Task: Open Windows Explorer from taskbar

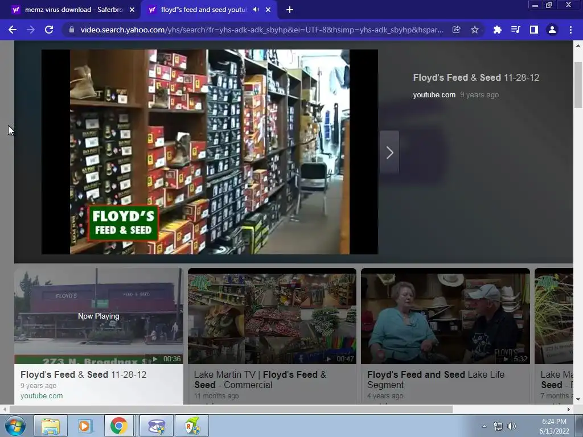Action: 51,426
